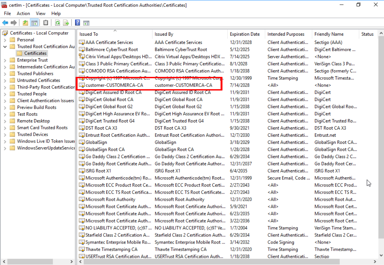Expand the Personal folder in tree
Screen dimensions: 384x265
(x=5, y=40)
